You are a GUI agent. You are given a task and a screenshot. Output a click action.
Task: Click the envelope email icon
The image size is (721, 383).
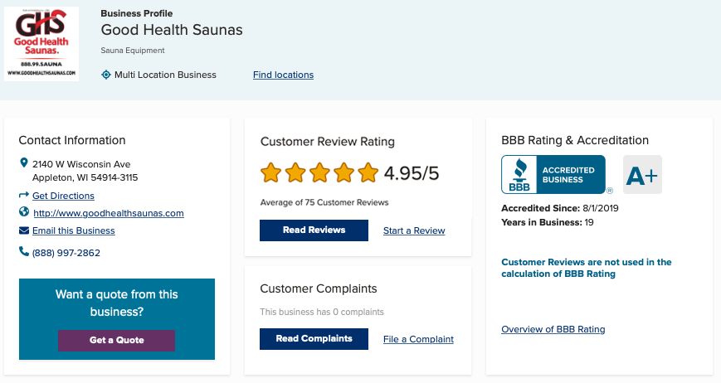(x=24, y=230)
